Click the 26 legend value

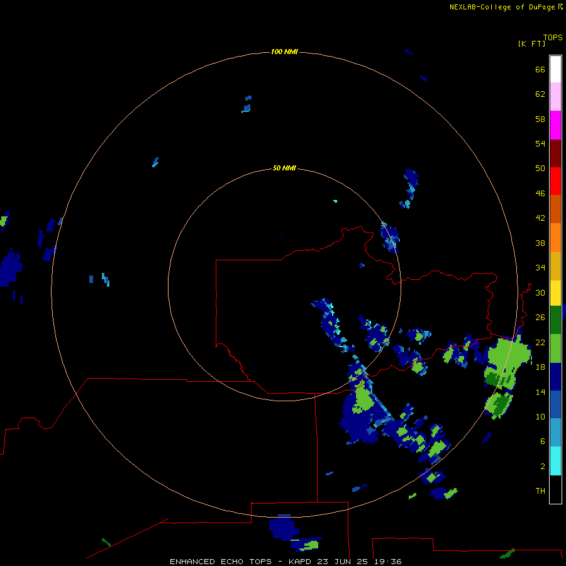540,318
